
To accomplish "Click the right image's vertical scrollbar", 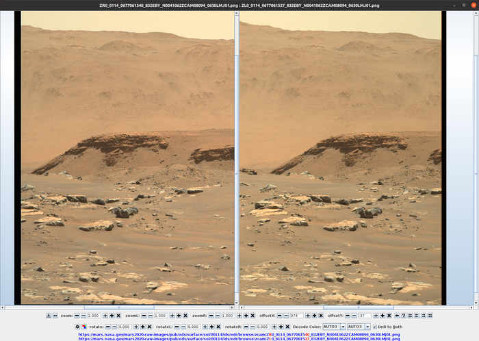I will tap(476, 158).
